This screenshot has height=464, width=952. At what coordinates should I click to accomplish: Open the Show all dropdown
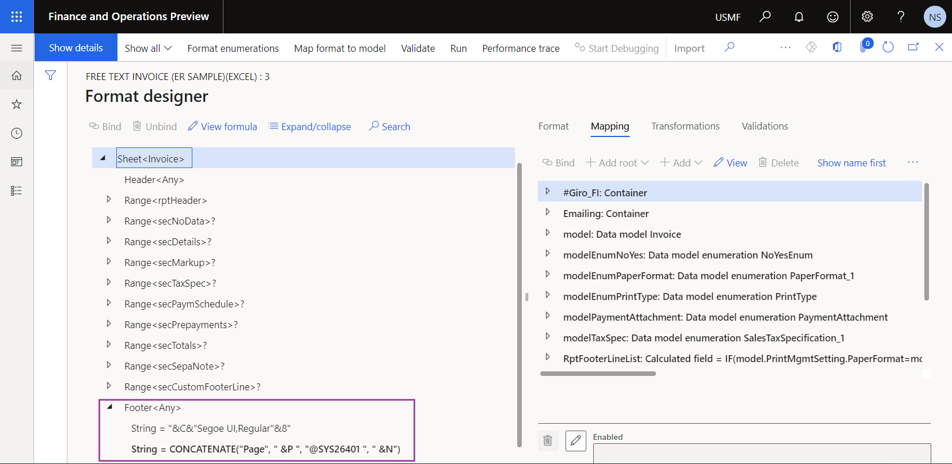tap(148, 48)
